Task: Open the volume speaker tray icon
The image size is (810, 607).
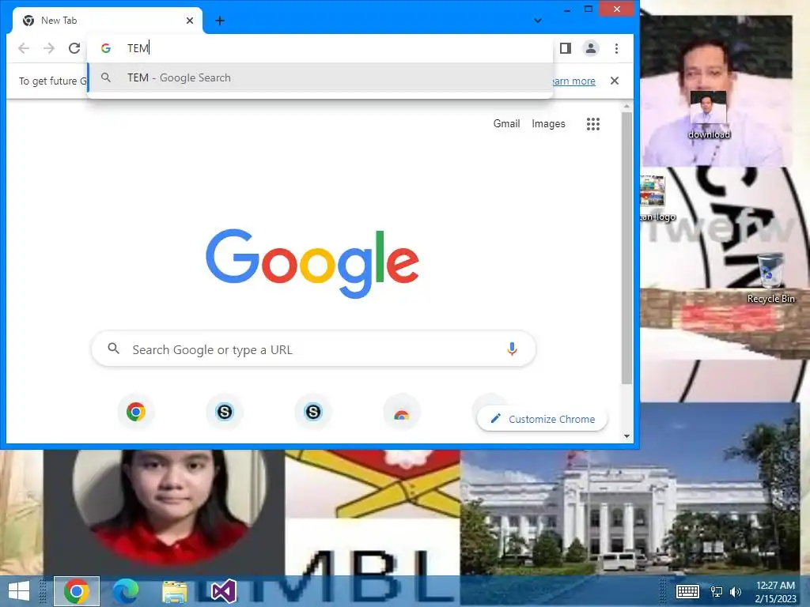Action: (735, 591)
